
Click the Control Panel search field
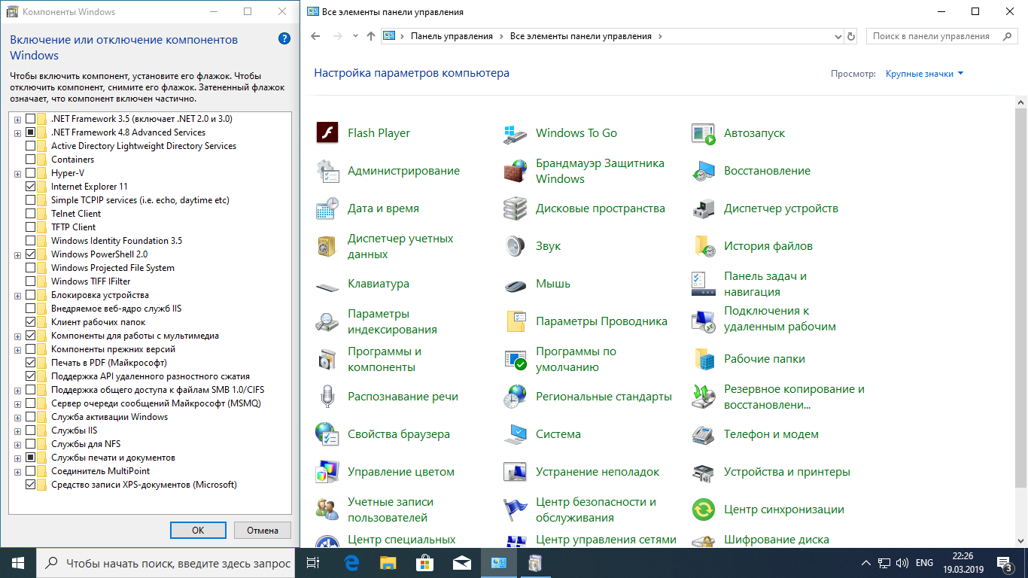point(942,36)
